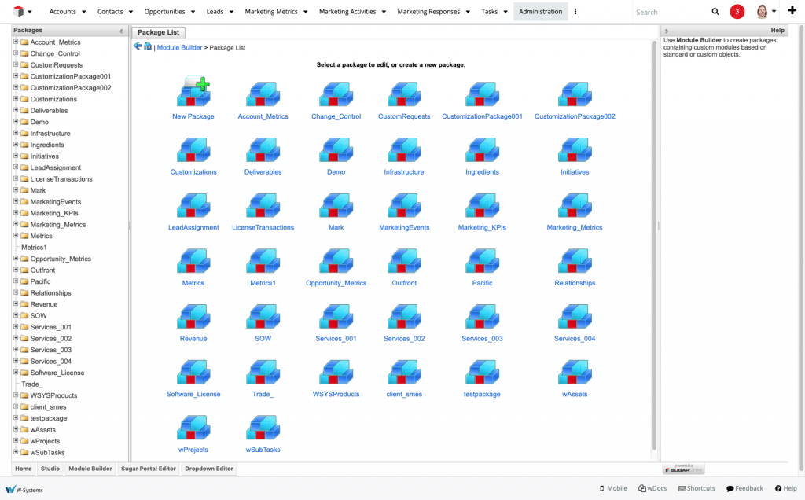Open the Deliverables package icon
This screenshot has width=805, height=500.
point(263,149)
